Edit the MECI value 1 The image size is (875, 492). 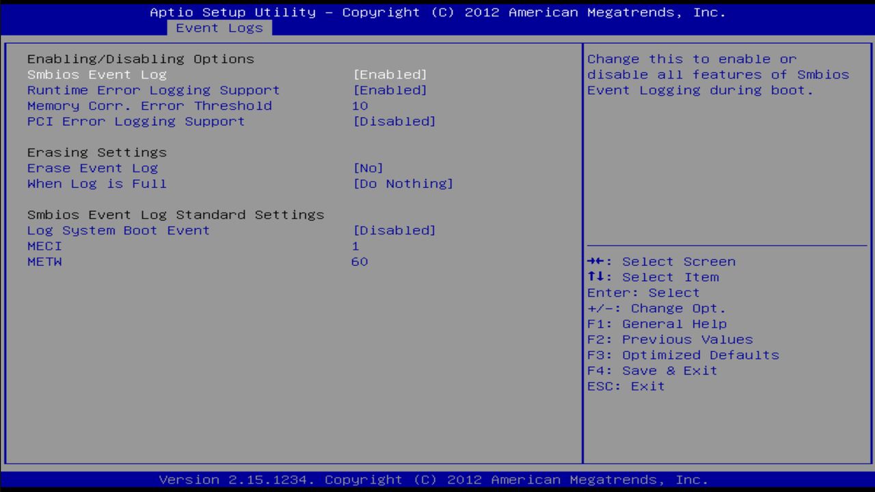pos(355,246)
